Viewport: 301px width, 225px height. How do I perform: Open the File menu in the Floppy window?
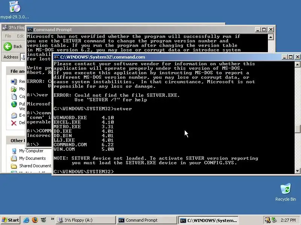pos(8,36)
